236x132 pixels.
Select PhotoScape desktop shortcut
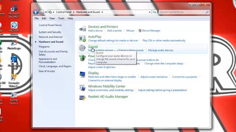click(14, 45)
